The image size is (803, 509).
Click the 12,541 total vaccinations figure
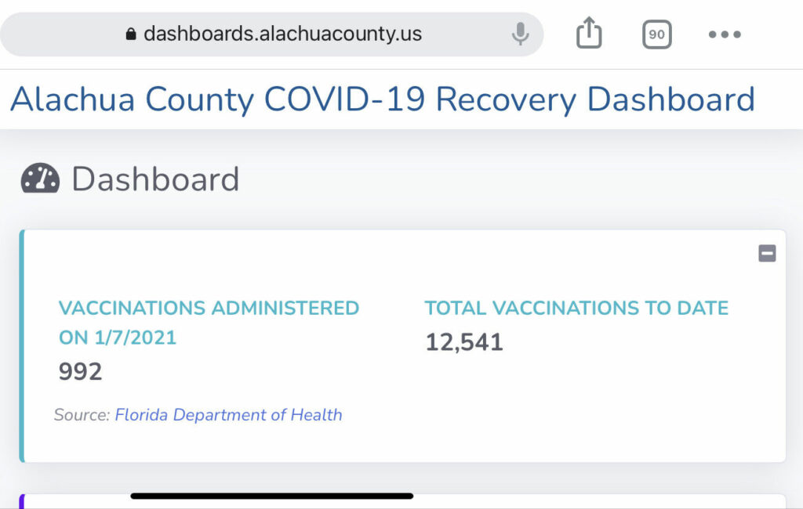[x=464, y=342]
